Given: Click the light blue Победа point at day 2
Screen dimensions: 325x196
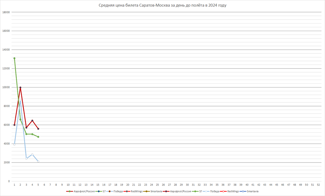Looking at the screenshot, I should [20, 100].
